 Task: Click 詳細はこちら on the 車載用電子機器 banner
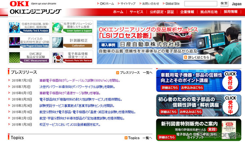point(170,88)
